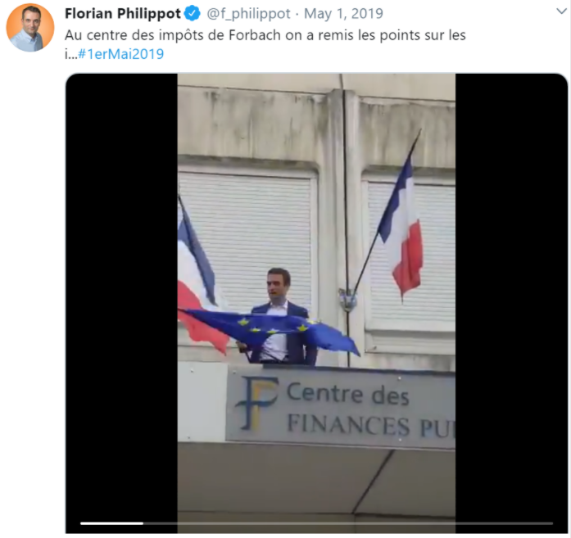Expand the tweet options chevron
This screenshot has width=571, height=538.
pyautogui.click(x=561, y=11)
